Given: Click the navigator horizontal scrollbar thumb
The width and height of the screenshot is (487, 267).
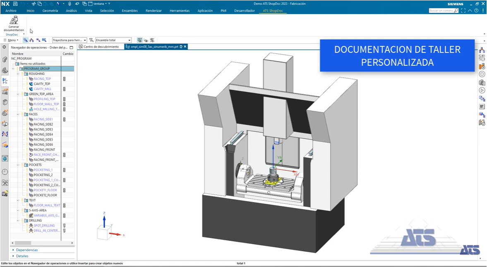Looking at the screenshot, I should pyautogui.click(x=23, y=243).
